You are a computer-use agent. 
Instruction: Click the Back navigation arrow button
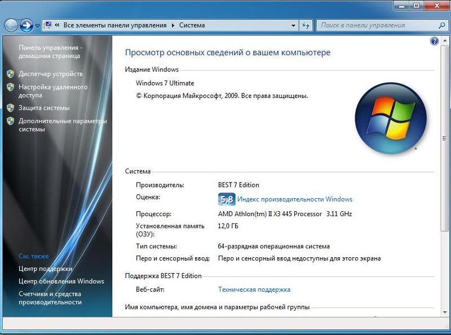tap(11, 25)
